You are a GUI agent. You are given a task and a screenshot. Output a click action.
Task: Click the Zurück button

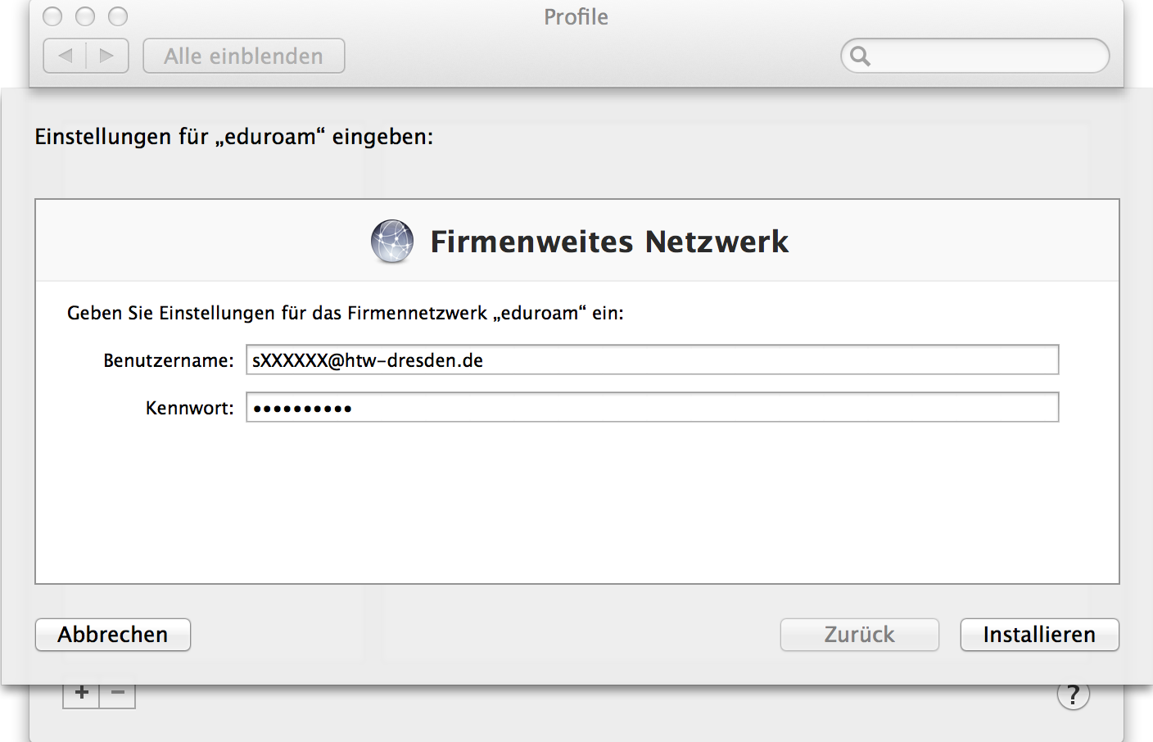859,635
